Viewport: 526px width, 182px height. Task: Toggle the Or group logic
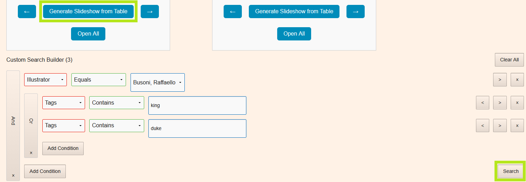pyautogui.click(x=31, y=120)
